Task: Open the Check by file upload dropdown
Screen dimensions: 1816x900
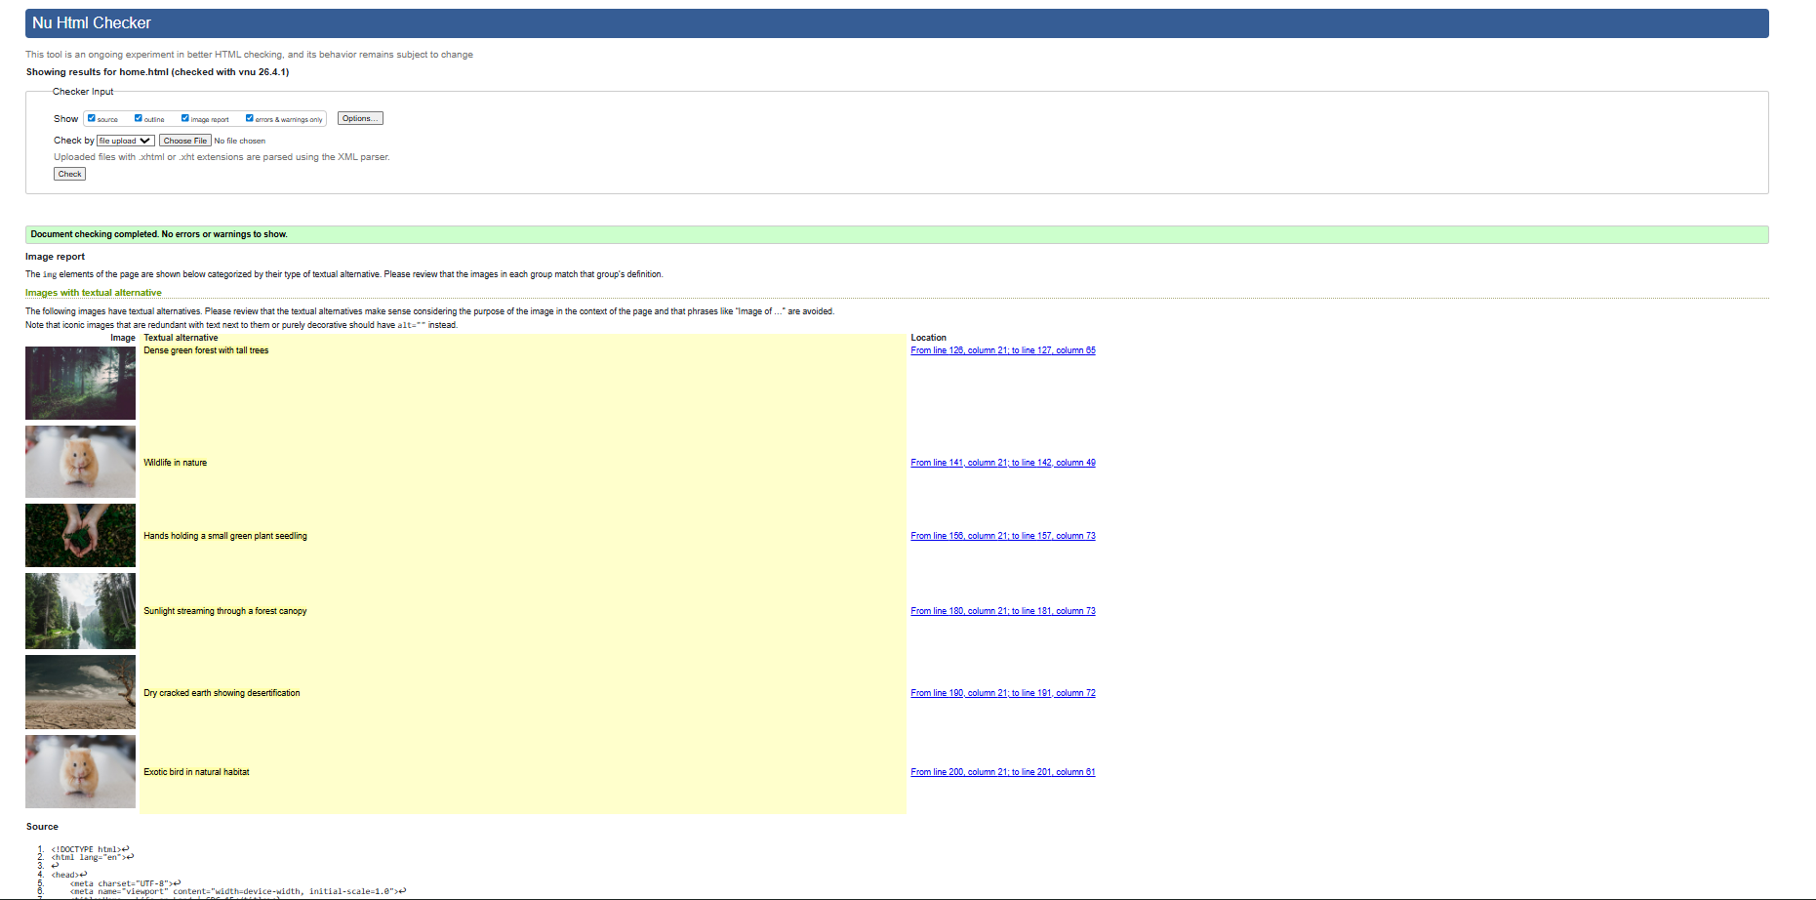Action: point(125,140)
